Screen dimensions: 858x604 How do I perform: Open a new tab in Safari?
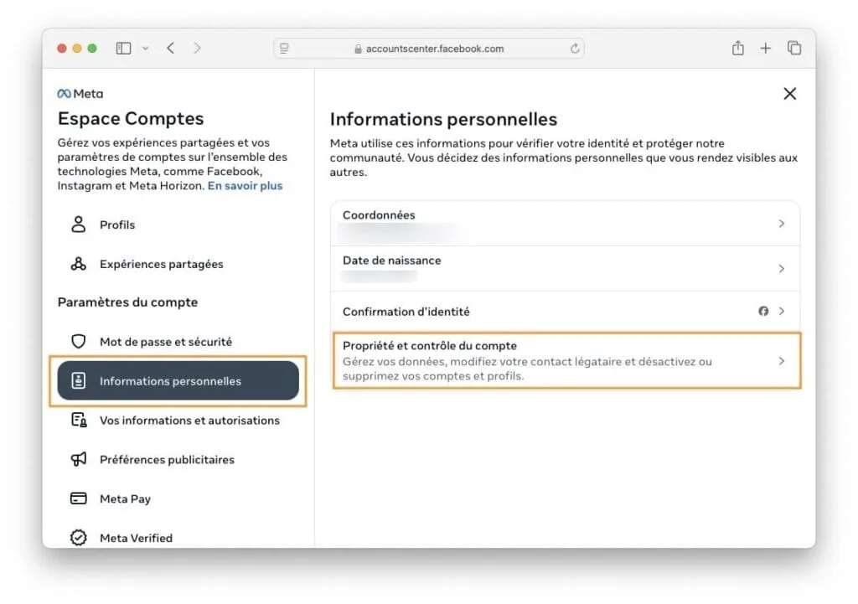766,48
